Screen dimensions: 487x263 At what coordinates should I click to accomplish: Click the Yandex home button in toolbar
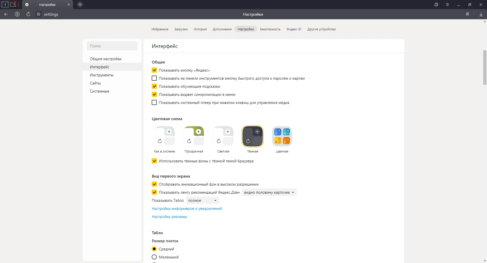click(17, 14)
